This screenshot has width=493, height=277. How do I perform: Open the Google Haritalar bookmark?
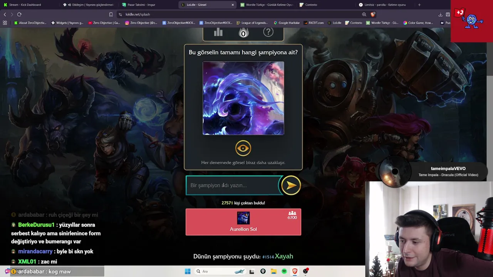pos(287,23)
